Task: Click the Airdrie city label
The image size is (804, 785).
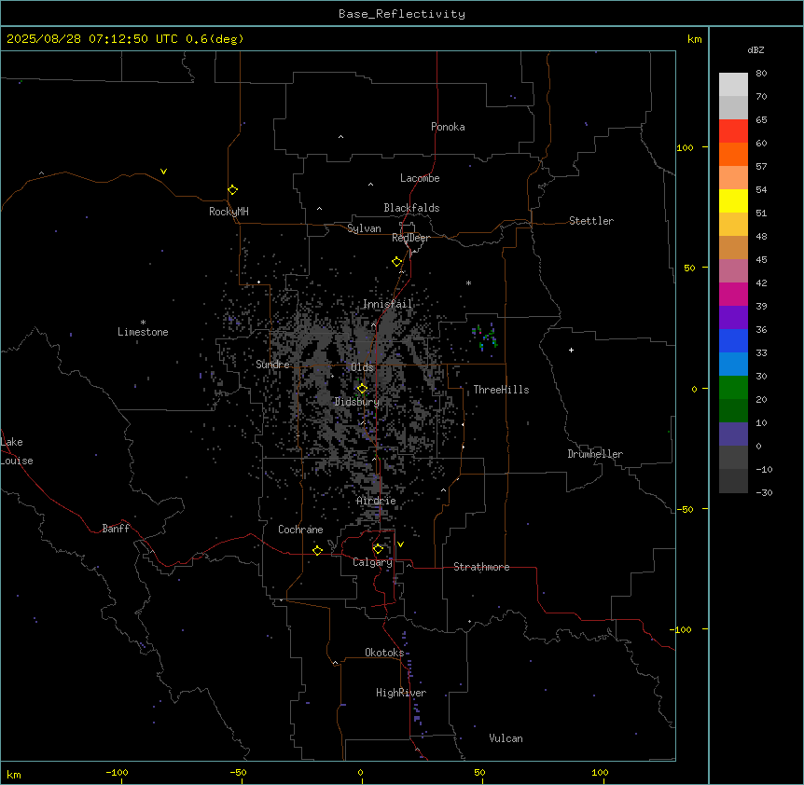Action: [x=376, y=501]
